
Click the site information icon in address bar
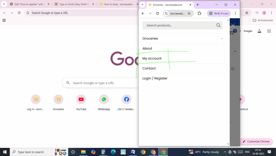pyautogui.click(x=166, y=13)
